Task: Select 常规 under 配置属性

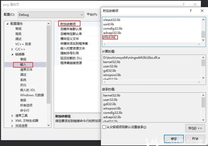Action: click(18, 29)
